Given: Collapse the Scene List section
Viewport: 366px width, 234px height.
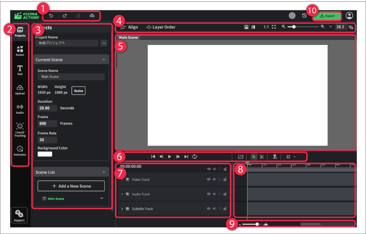Looking at the screenshot, I should click(x=104, y=172).
